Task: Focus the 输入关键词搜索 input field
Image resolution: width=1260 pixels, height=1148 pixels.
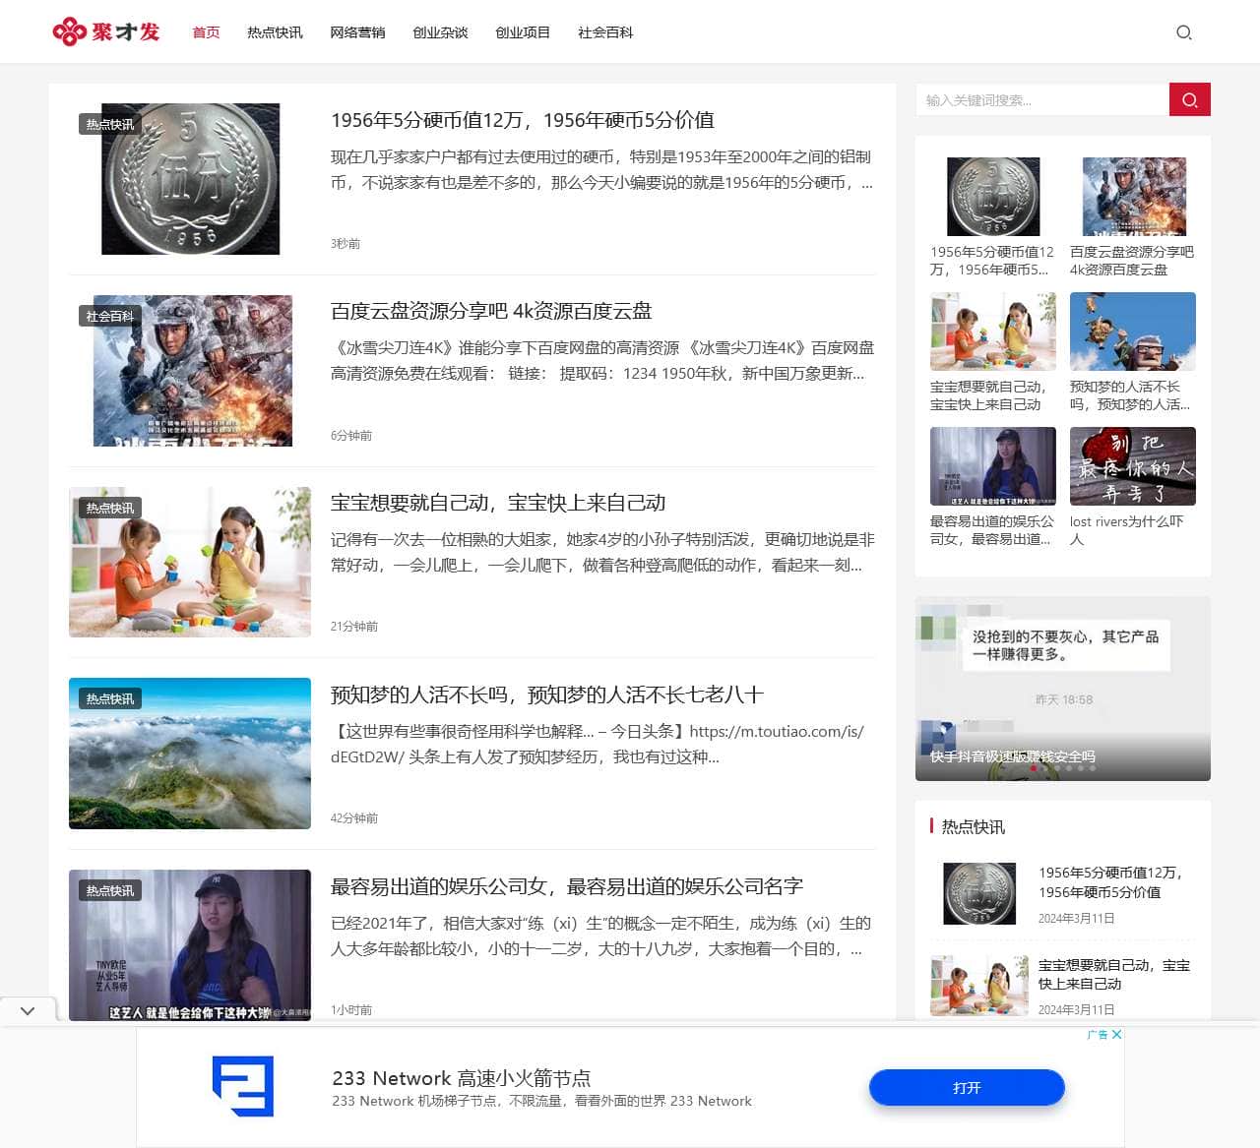Action: [x=1041, y=100]
